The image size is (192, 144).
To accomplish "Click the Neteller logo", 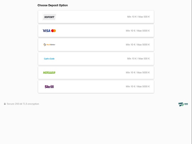I will (x=49, y=73).
